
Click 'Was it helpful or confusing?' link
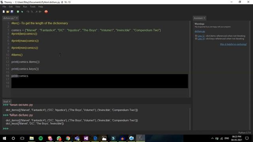[x=233, y=44]
